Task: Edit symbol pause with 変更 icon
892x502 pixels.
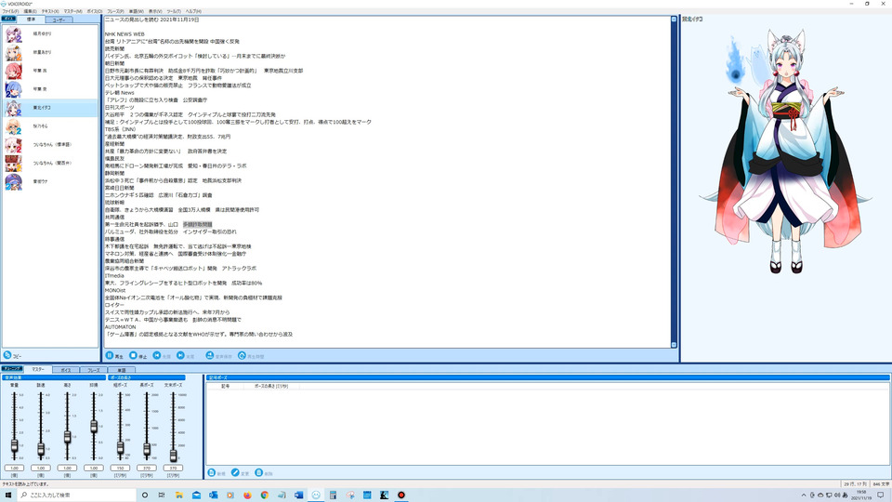Action: click(x=235, y=473)
